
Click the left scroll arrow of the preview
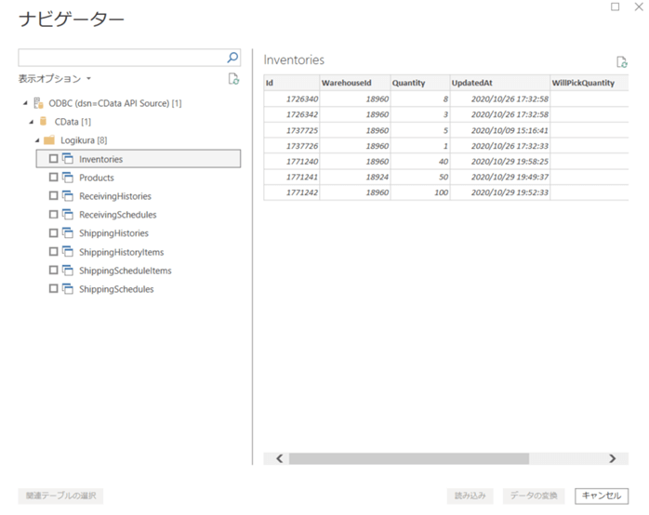coord(279,458)
